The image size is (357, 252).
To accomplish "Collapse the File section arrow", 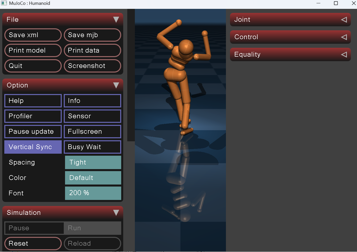I will click(x=116, y=20).
